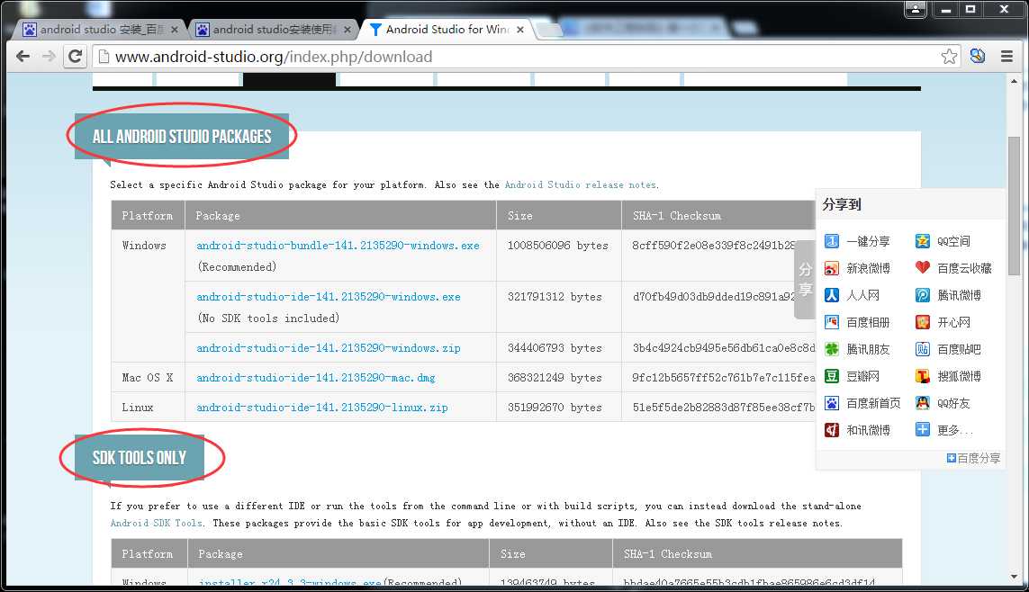Share to 新浪微博 icon
Image resolution: width=1029 pixels, height=592 pixels.
(832, 268)
